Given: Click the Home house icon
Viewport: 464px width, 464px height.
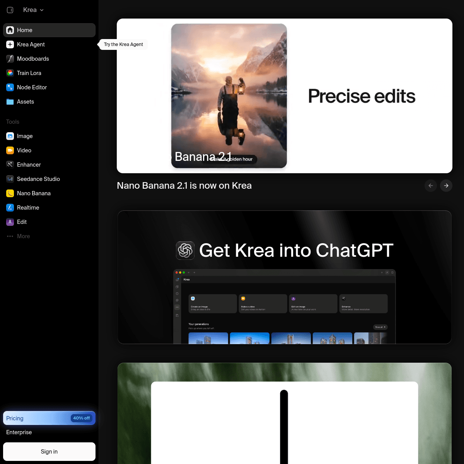Looking at the screenshot, I should pos(10,30).
